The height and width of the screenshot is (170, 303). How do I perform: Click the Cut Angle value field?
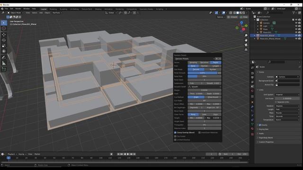pyautogui.click(x=205, y=101)
